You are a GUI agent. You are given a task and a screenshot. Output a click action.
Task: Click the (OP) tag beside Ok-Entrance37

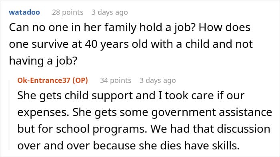pyautogui.click(x=80, y=80)
